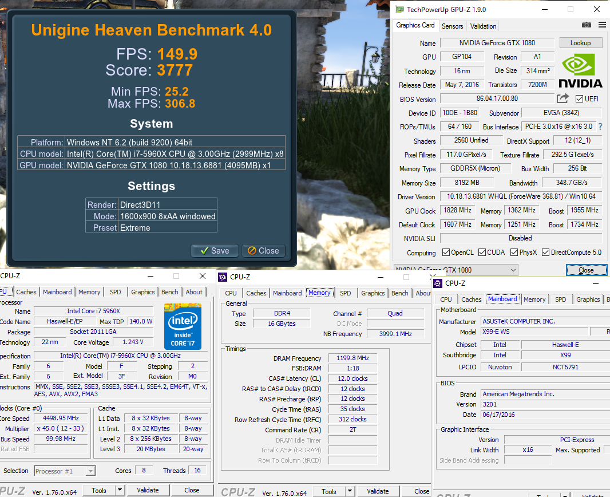The height and width of the screenshot is (497, 610).
Task: Click the NVIDIA logo in GPU-Z
Action: click(x=580, y=70)
